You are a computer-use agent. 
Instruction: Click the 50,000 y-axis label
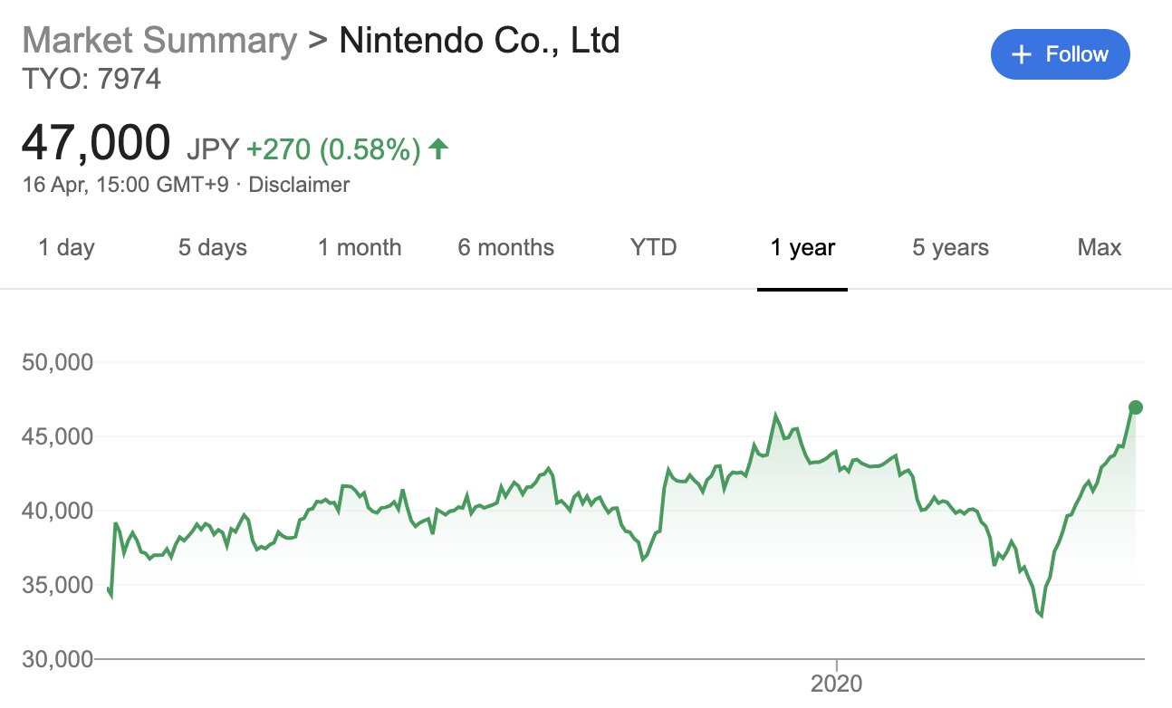55,363
